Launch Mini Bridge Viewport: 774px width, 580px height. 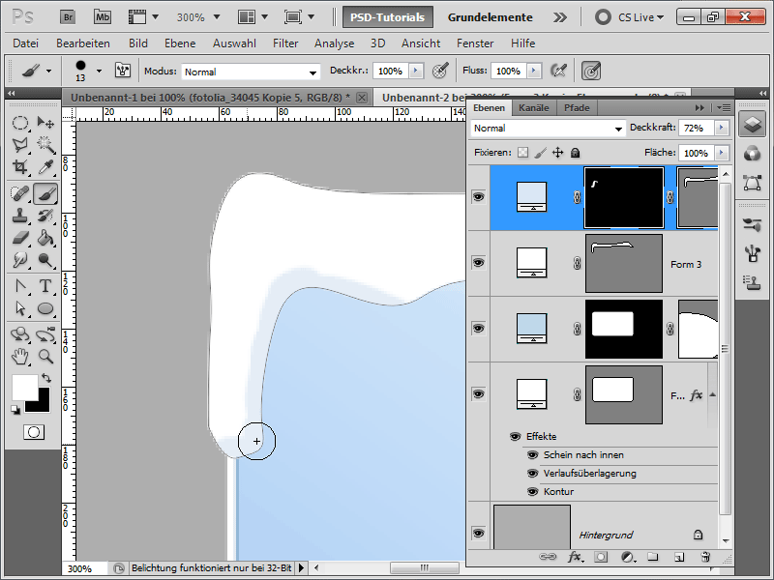coord(103,17)
